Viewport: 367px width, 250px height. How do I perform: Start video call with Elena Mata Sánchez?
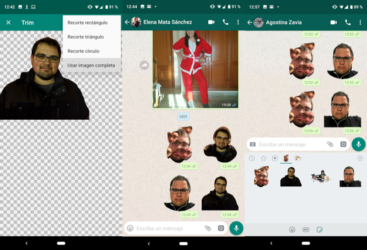[x=211, y=22]
